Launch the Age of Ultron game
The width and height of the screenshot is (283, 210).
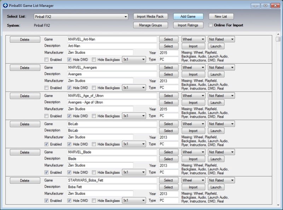point(216,102)
